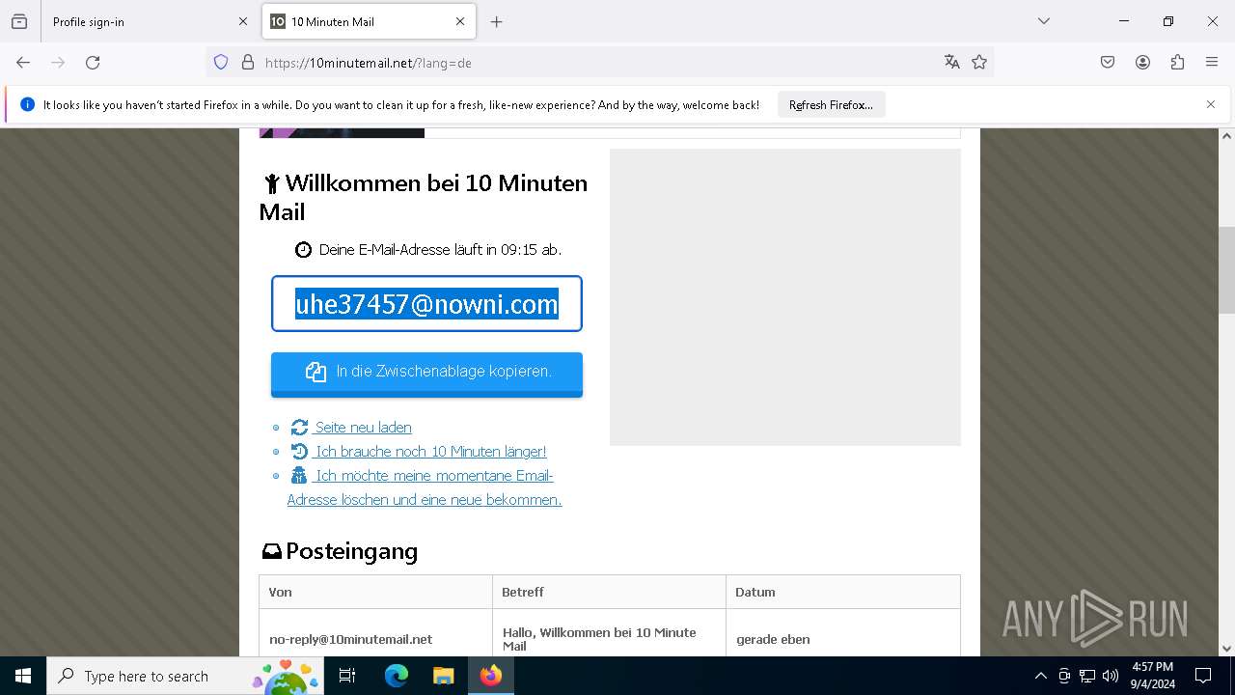Click the browser Back arrow
Viewport: 1235px width, 695px height.
(23, 63)
